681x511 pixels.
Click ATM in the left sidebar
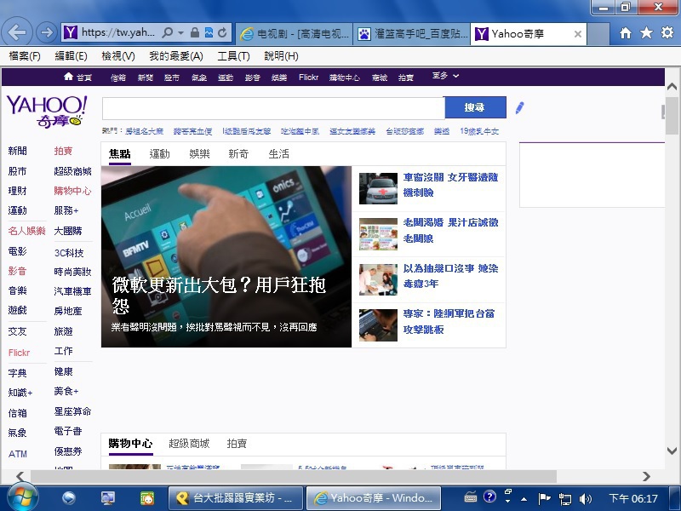click(x=17, y=454)
